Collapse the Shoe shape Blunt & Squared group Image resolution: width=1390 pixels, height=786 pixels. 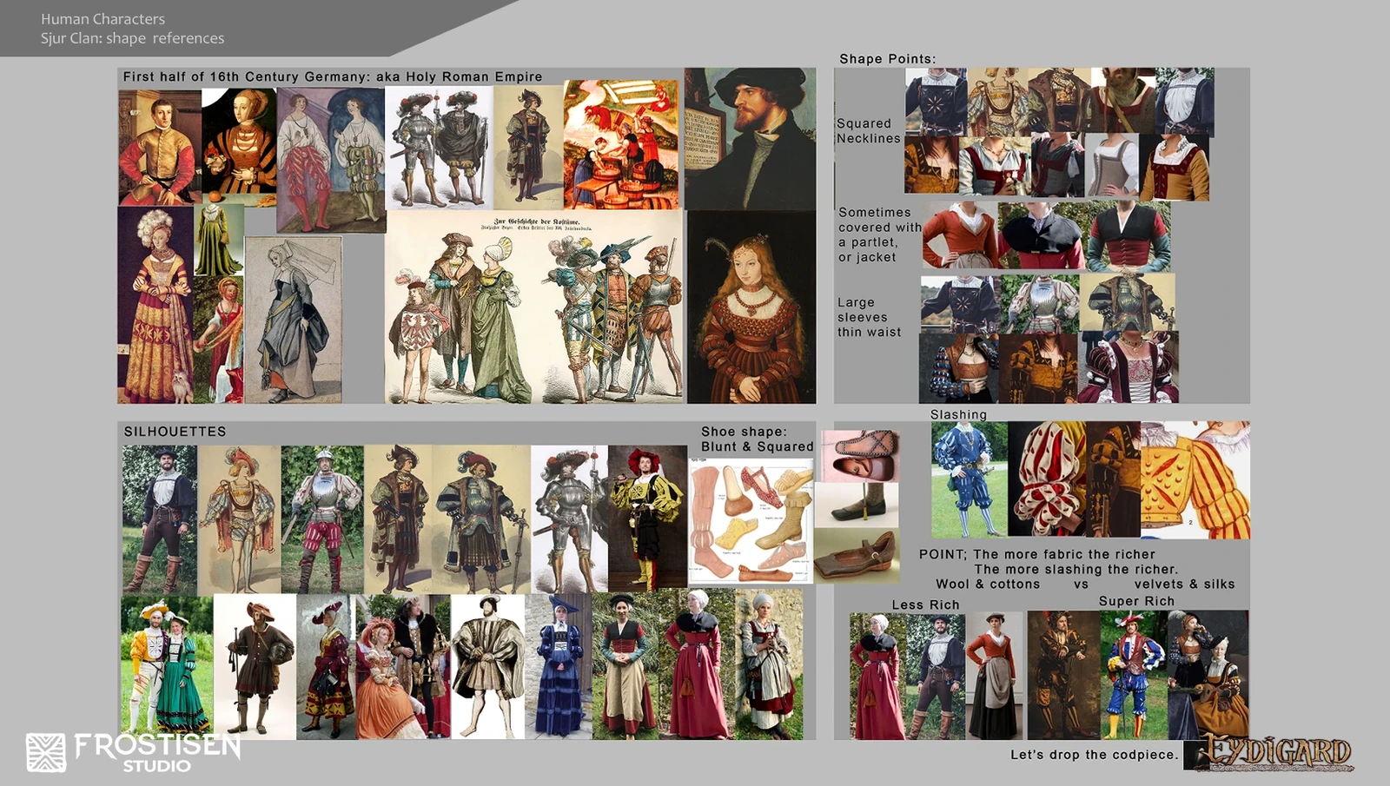point(758,437)
